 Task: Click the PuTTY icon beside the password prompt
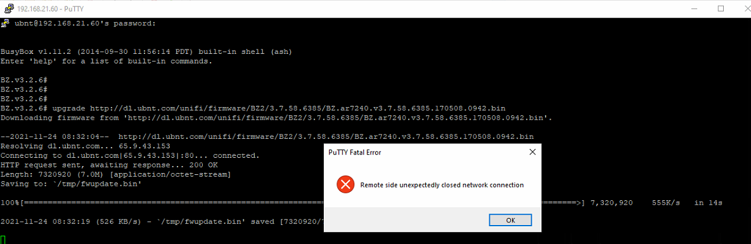[5, 23]
